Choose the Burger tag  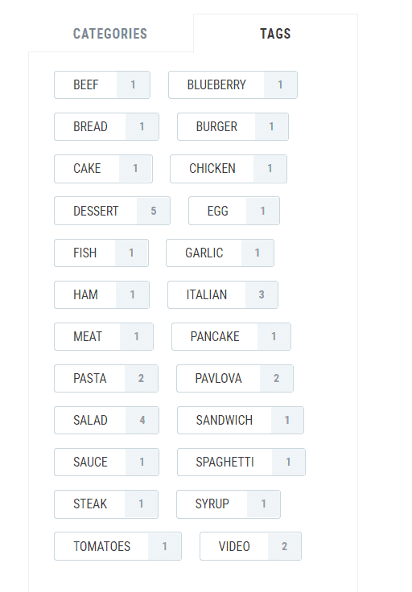pos(233,127)
